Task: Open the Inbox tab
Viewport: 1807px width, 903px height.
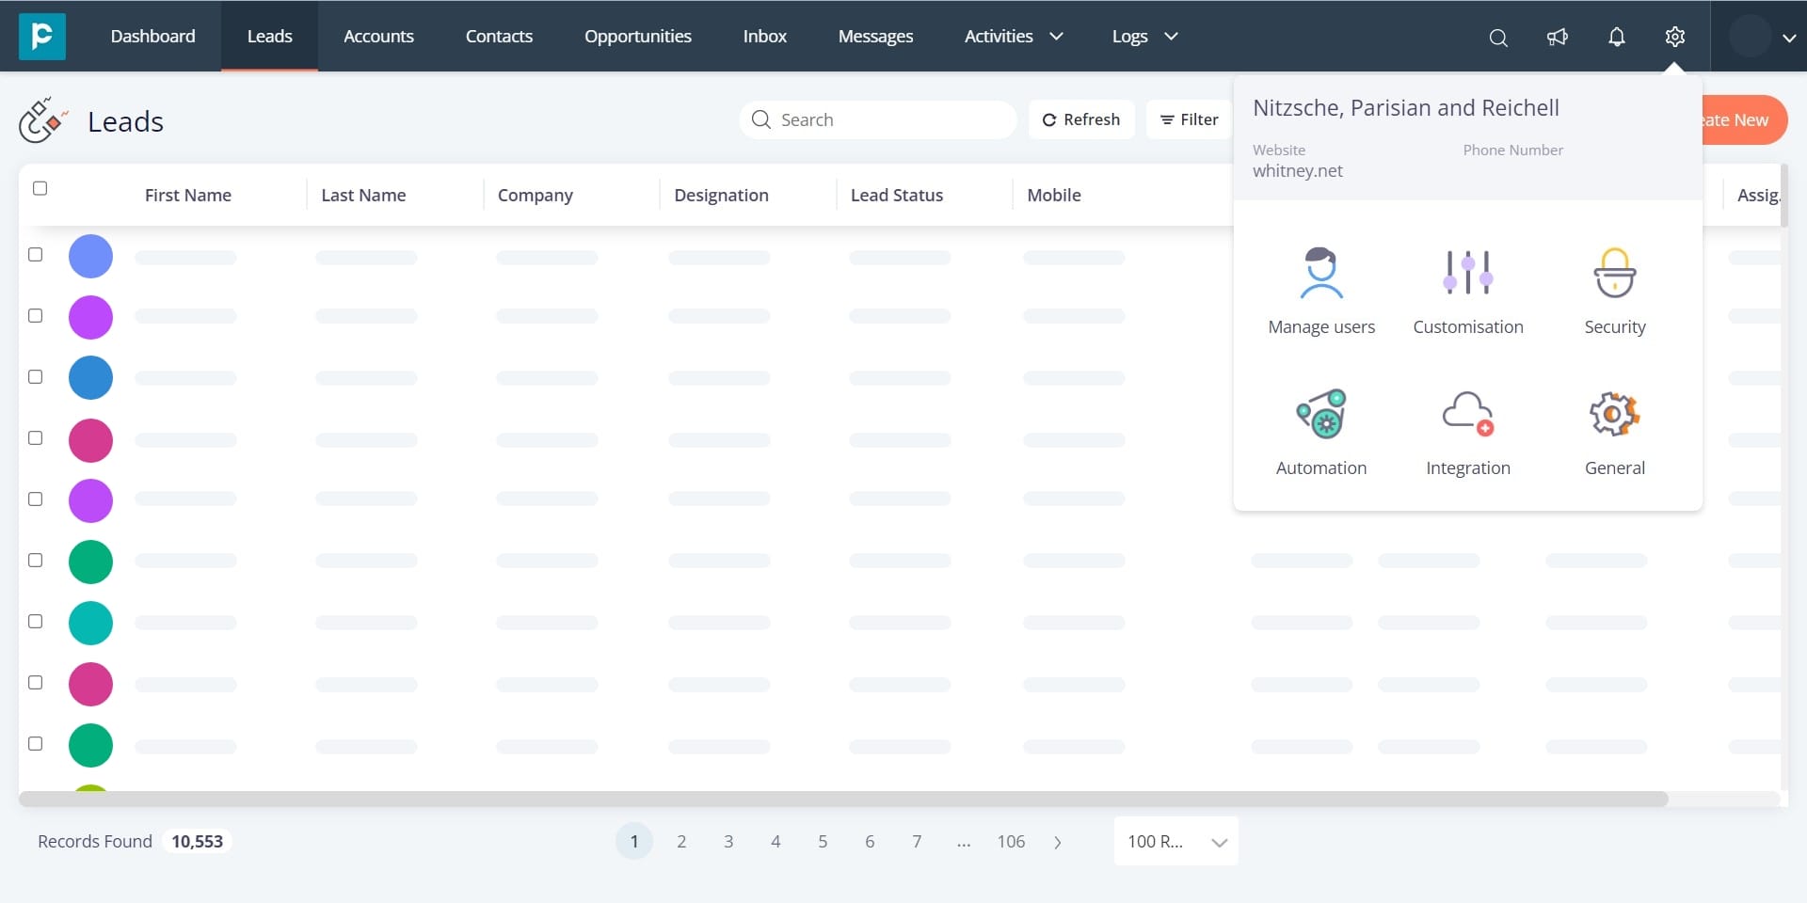Action: click(x=764, y=36)
